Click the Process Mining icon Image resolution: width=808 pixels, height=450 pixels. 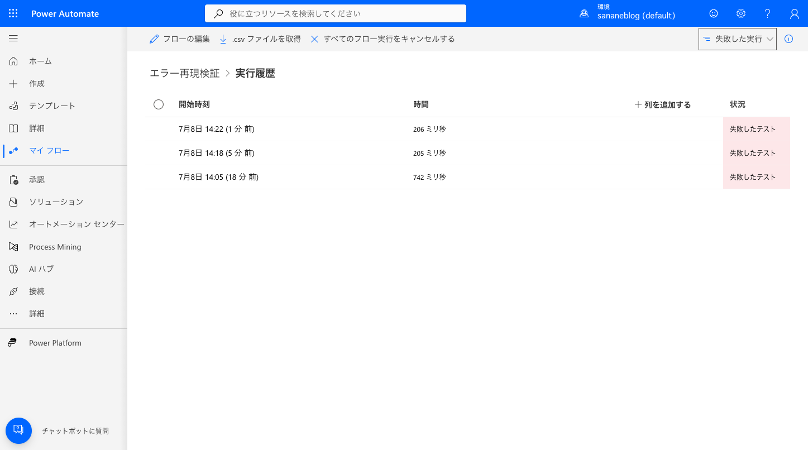(13, 247)
